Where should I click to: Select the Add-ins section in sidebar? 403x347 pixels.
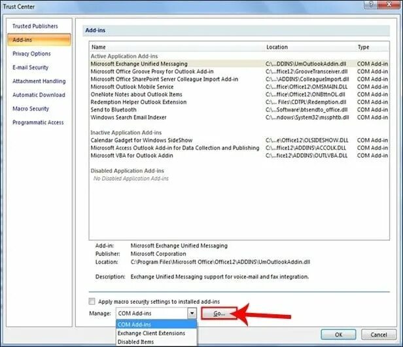click(39, 40)
